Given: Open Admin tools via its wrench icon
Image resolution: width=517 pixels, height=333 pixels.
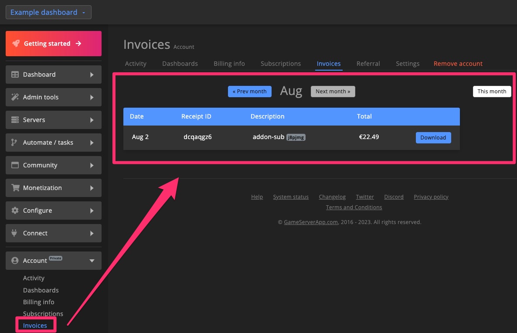Looking at the screenshot, I should (x=14, y=97).
